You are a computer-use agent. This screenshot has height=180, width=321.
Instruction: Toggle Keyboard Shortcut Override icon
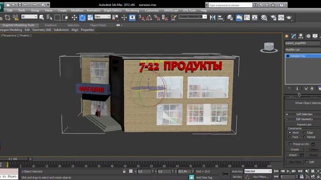pyautogui.click(x=132, y=18)
